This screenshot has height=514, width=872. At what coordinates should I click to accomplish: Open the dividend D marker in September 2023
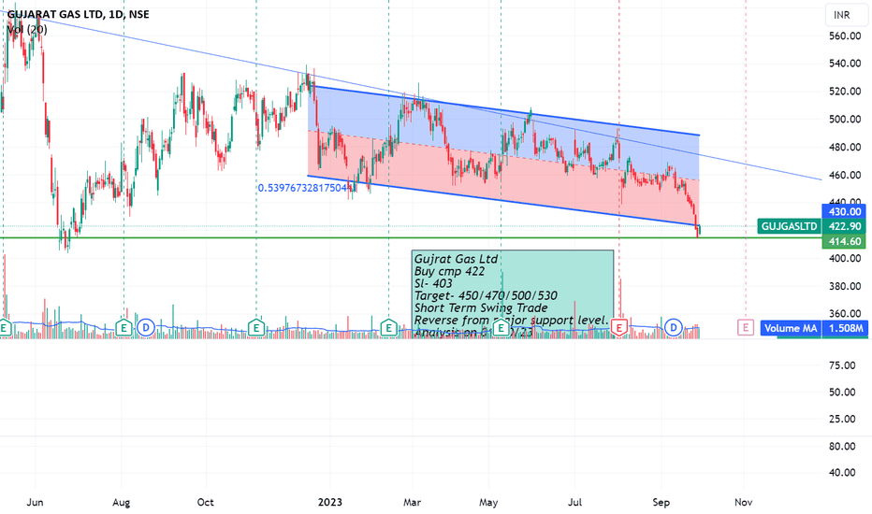click(x=674, y=328)
